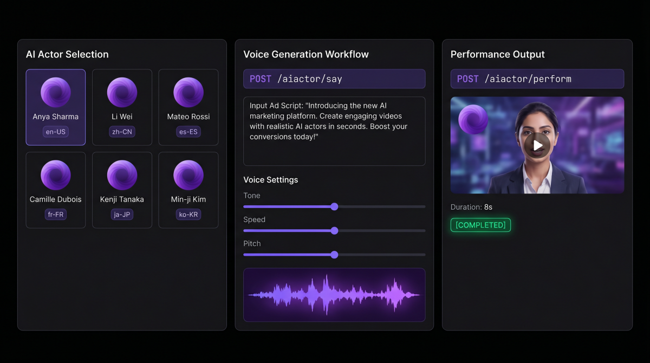Pick Camille Dubois's avatar icon
The image size is (650, 363).
[x=56, y=175]
